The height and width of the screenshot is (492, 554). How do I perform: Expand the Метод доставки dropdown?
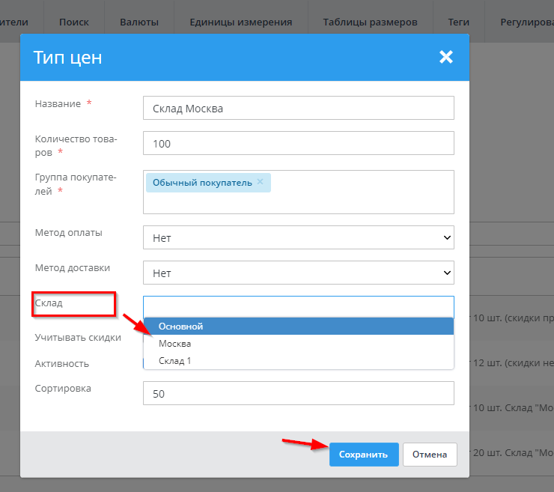(298, 273)
